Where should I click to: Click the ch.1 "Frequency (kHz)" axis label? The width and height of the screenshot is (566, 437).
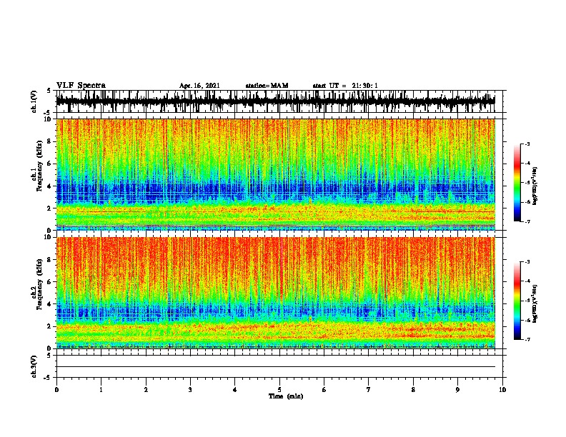pos(39,166)
